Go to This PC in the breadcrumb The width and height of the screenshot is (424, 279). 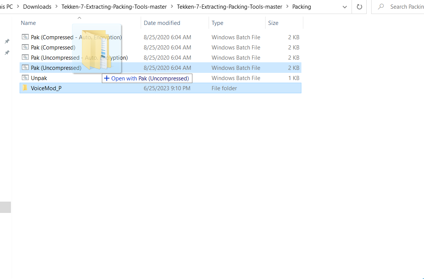[x=6, y=7]
